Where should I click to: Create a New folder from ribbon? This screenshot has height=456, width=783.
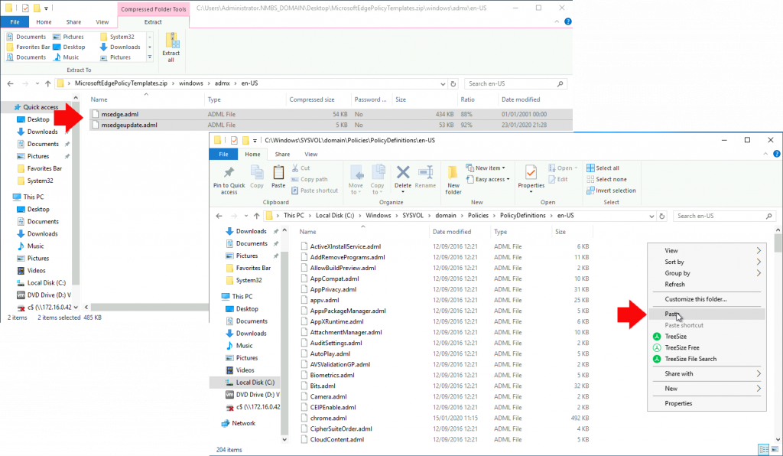453,180
